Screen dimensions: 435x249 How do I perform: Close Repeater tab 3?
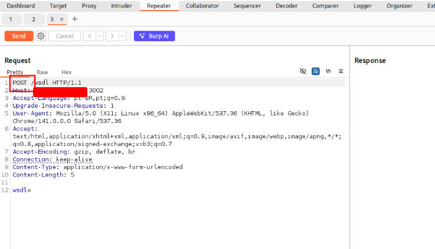(x=62, y=19)
